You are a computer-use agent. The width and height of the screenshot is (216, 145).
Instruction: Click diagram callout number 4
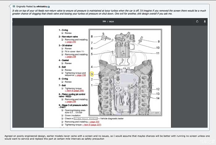92,67
